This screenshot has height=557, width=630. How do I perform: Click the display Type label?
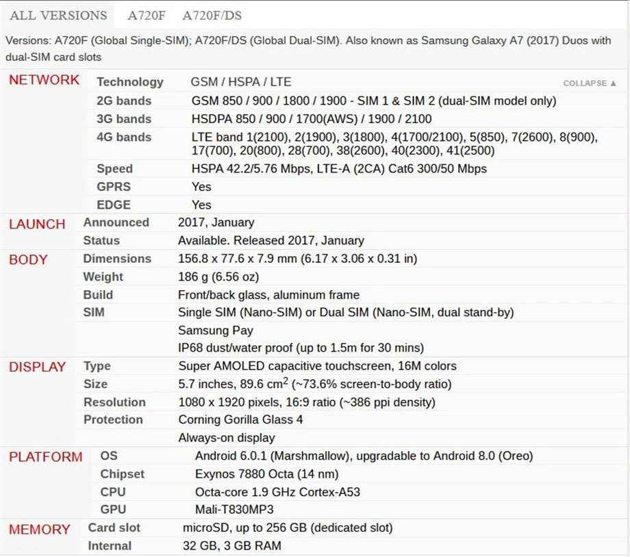pyautogui.click(x=97, y=366)
